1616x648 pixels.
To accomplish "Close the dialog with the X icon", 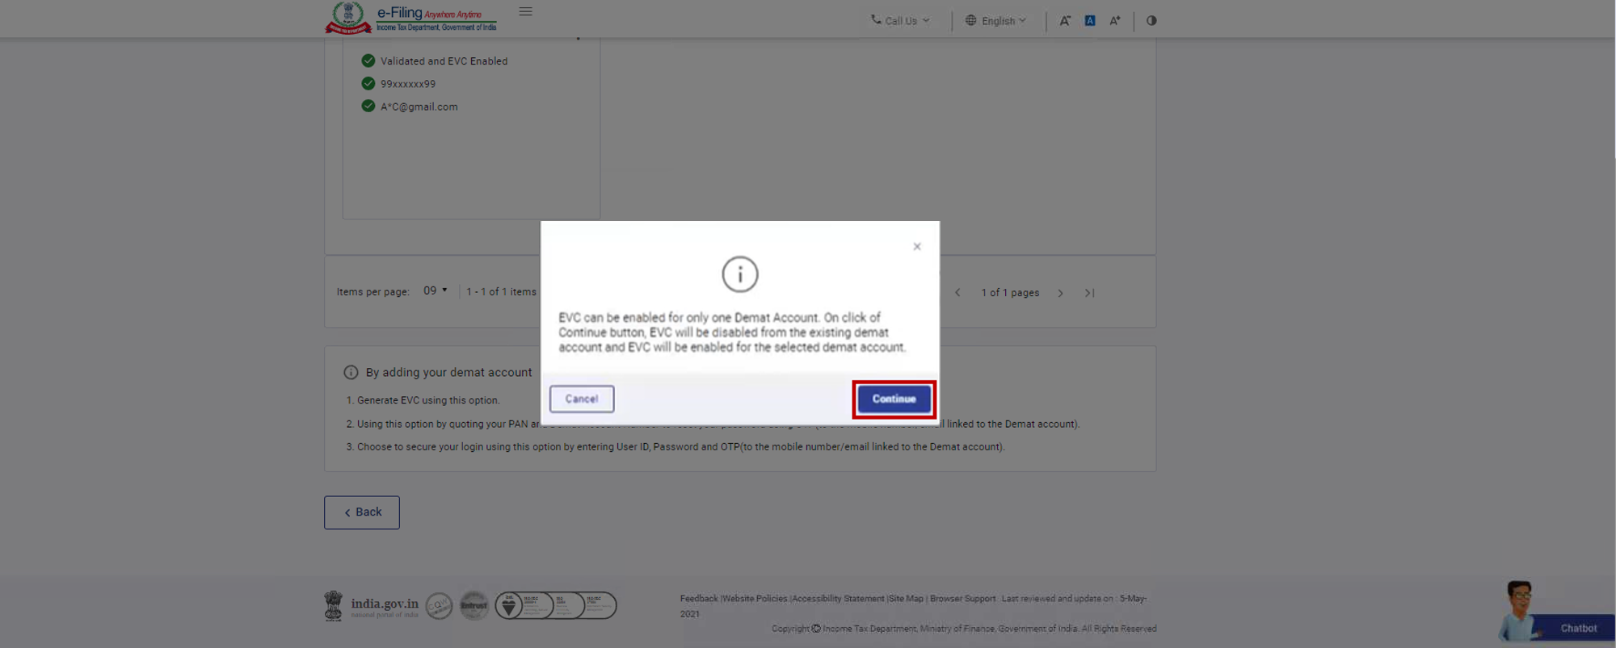I will (917, 247).
